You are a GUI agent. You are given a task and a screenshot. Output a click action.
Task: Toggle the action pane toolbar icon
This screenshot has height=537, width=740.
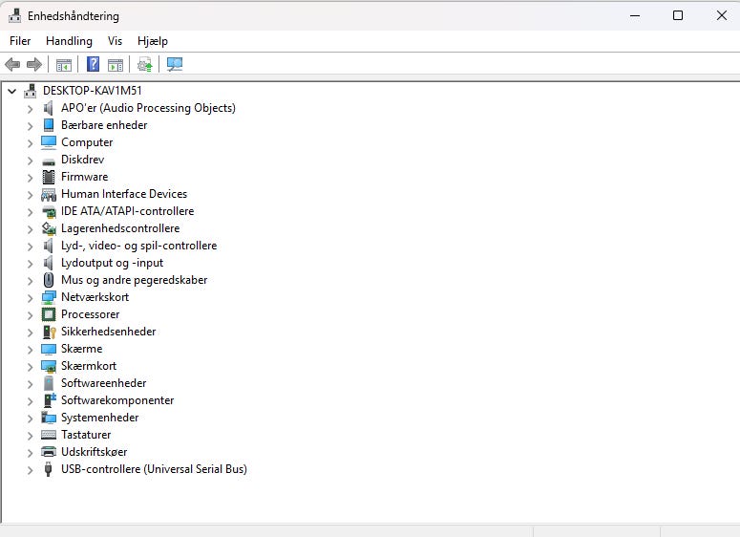[x=116, y=64]
